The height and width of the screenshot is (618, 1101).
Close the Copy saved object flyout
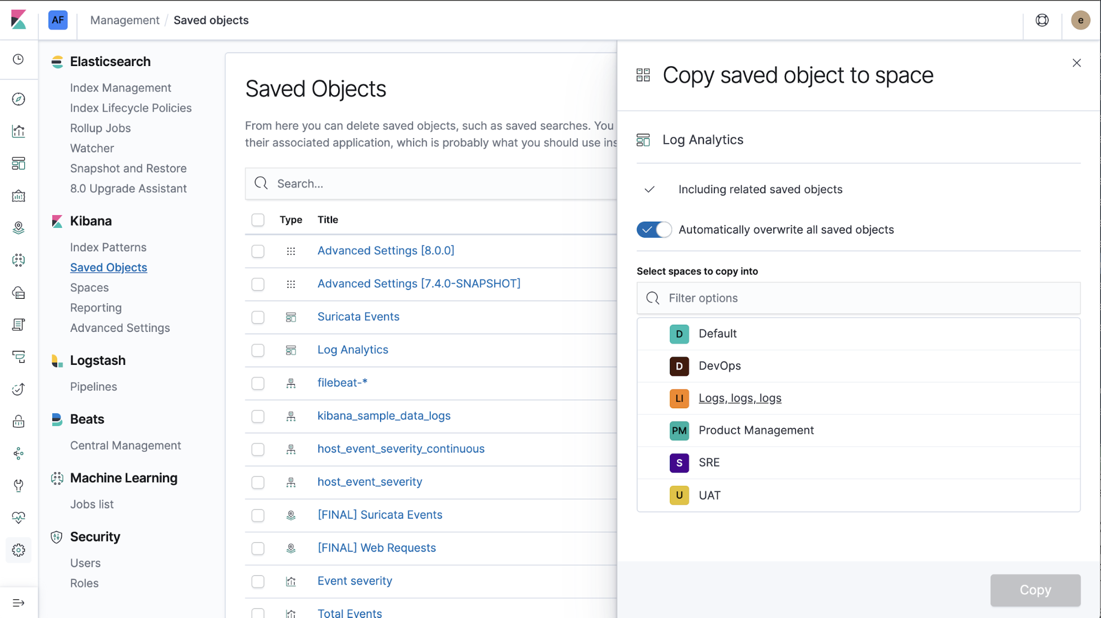pyautogui.click(x=1077, y=63)
